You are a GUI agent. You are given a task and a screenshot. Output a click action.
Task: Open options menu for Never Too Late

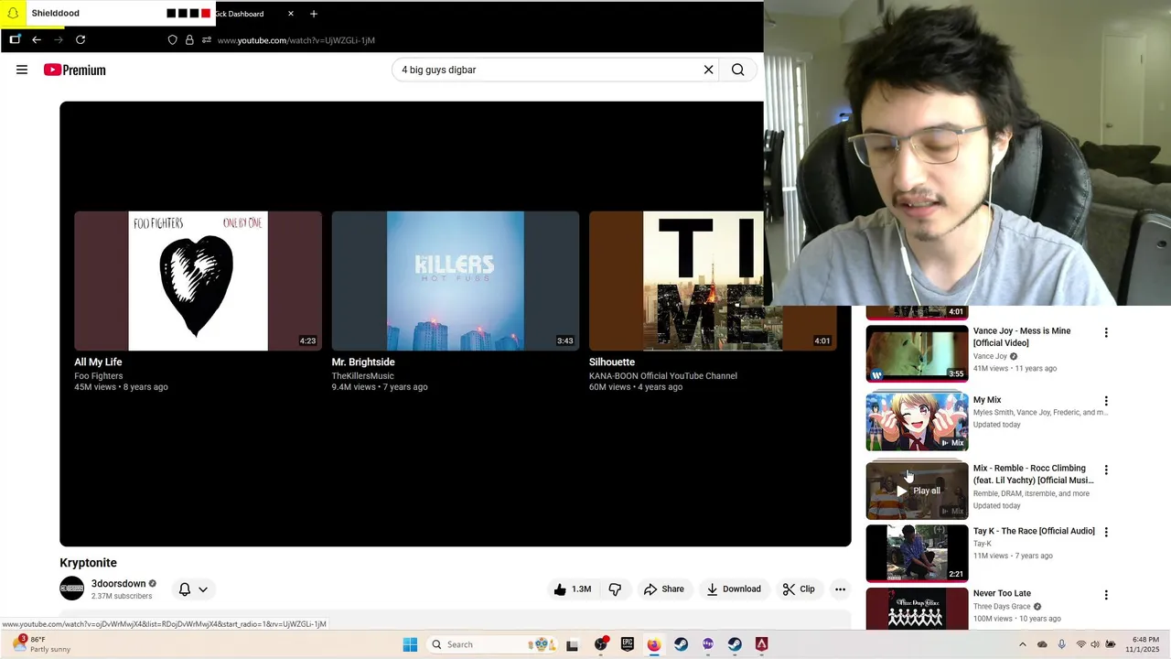(x=1106, y=595)
